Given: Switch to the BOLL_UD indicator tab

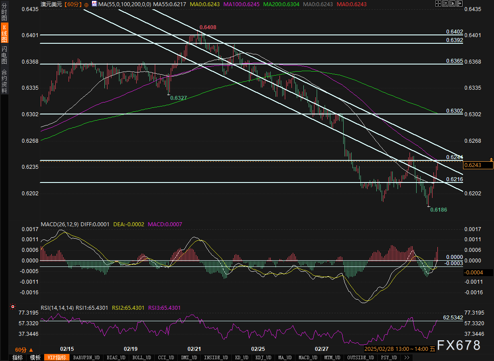Looking at the screenshot, I should click(141, 357).
